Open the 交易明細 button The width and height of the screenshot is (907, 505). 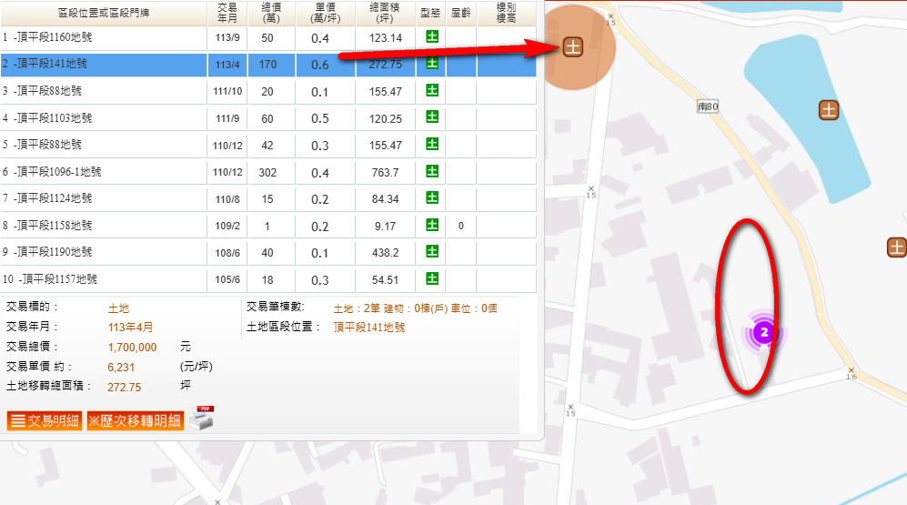[x=45, y=420]
